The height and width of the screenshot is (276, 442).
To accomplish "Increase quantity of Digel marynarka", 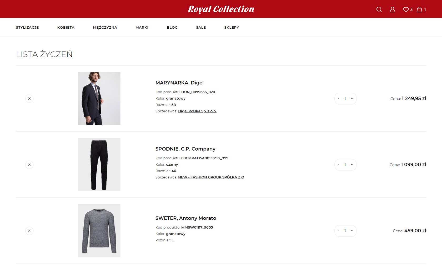I will (352, 99).
